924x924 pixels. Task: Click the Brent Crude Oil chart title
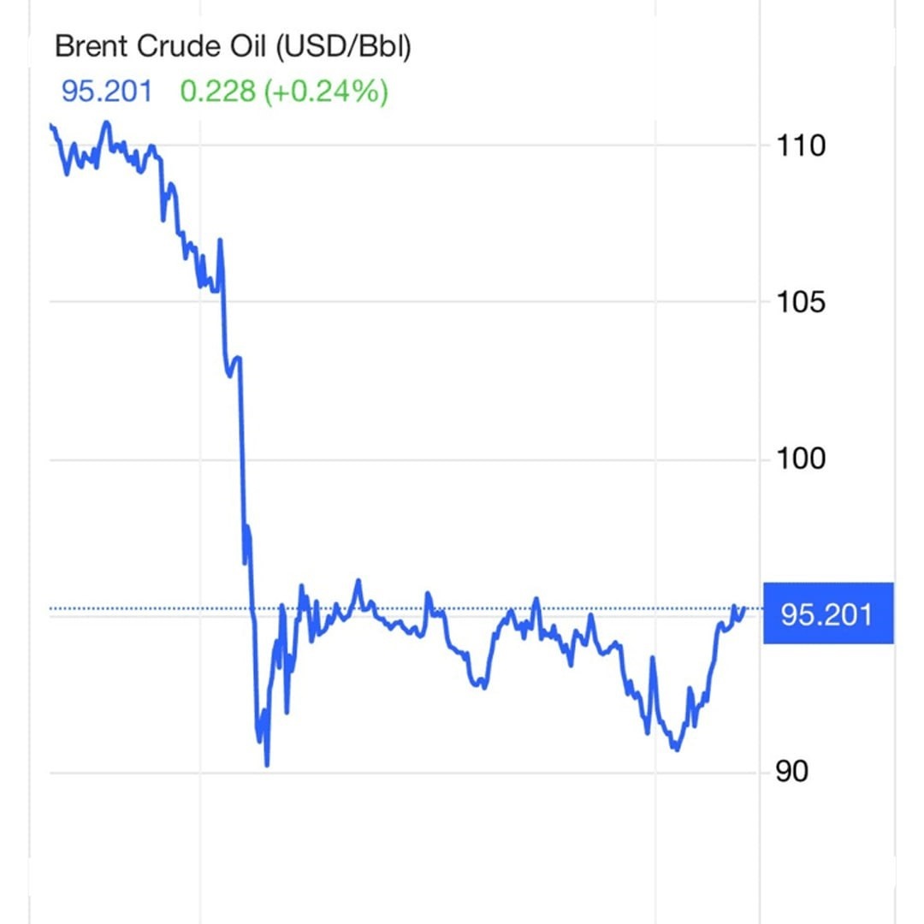pyautogui.click(x=233, y=47)
